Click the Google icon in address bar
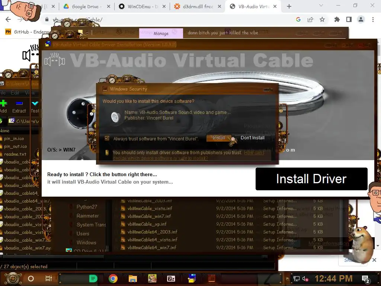Viewport: 381px width, 286px height. [x=298, y=19]
